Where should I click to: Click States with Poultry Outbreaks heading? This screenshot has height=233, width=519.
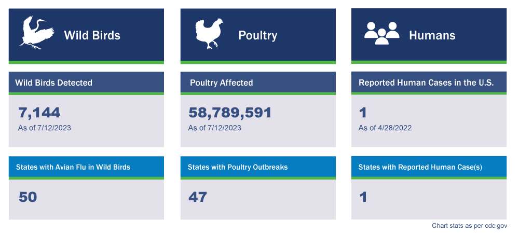pos(238,167)
